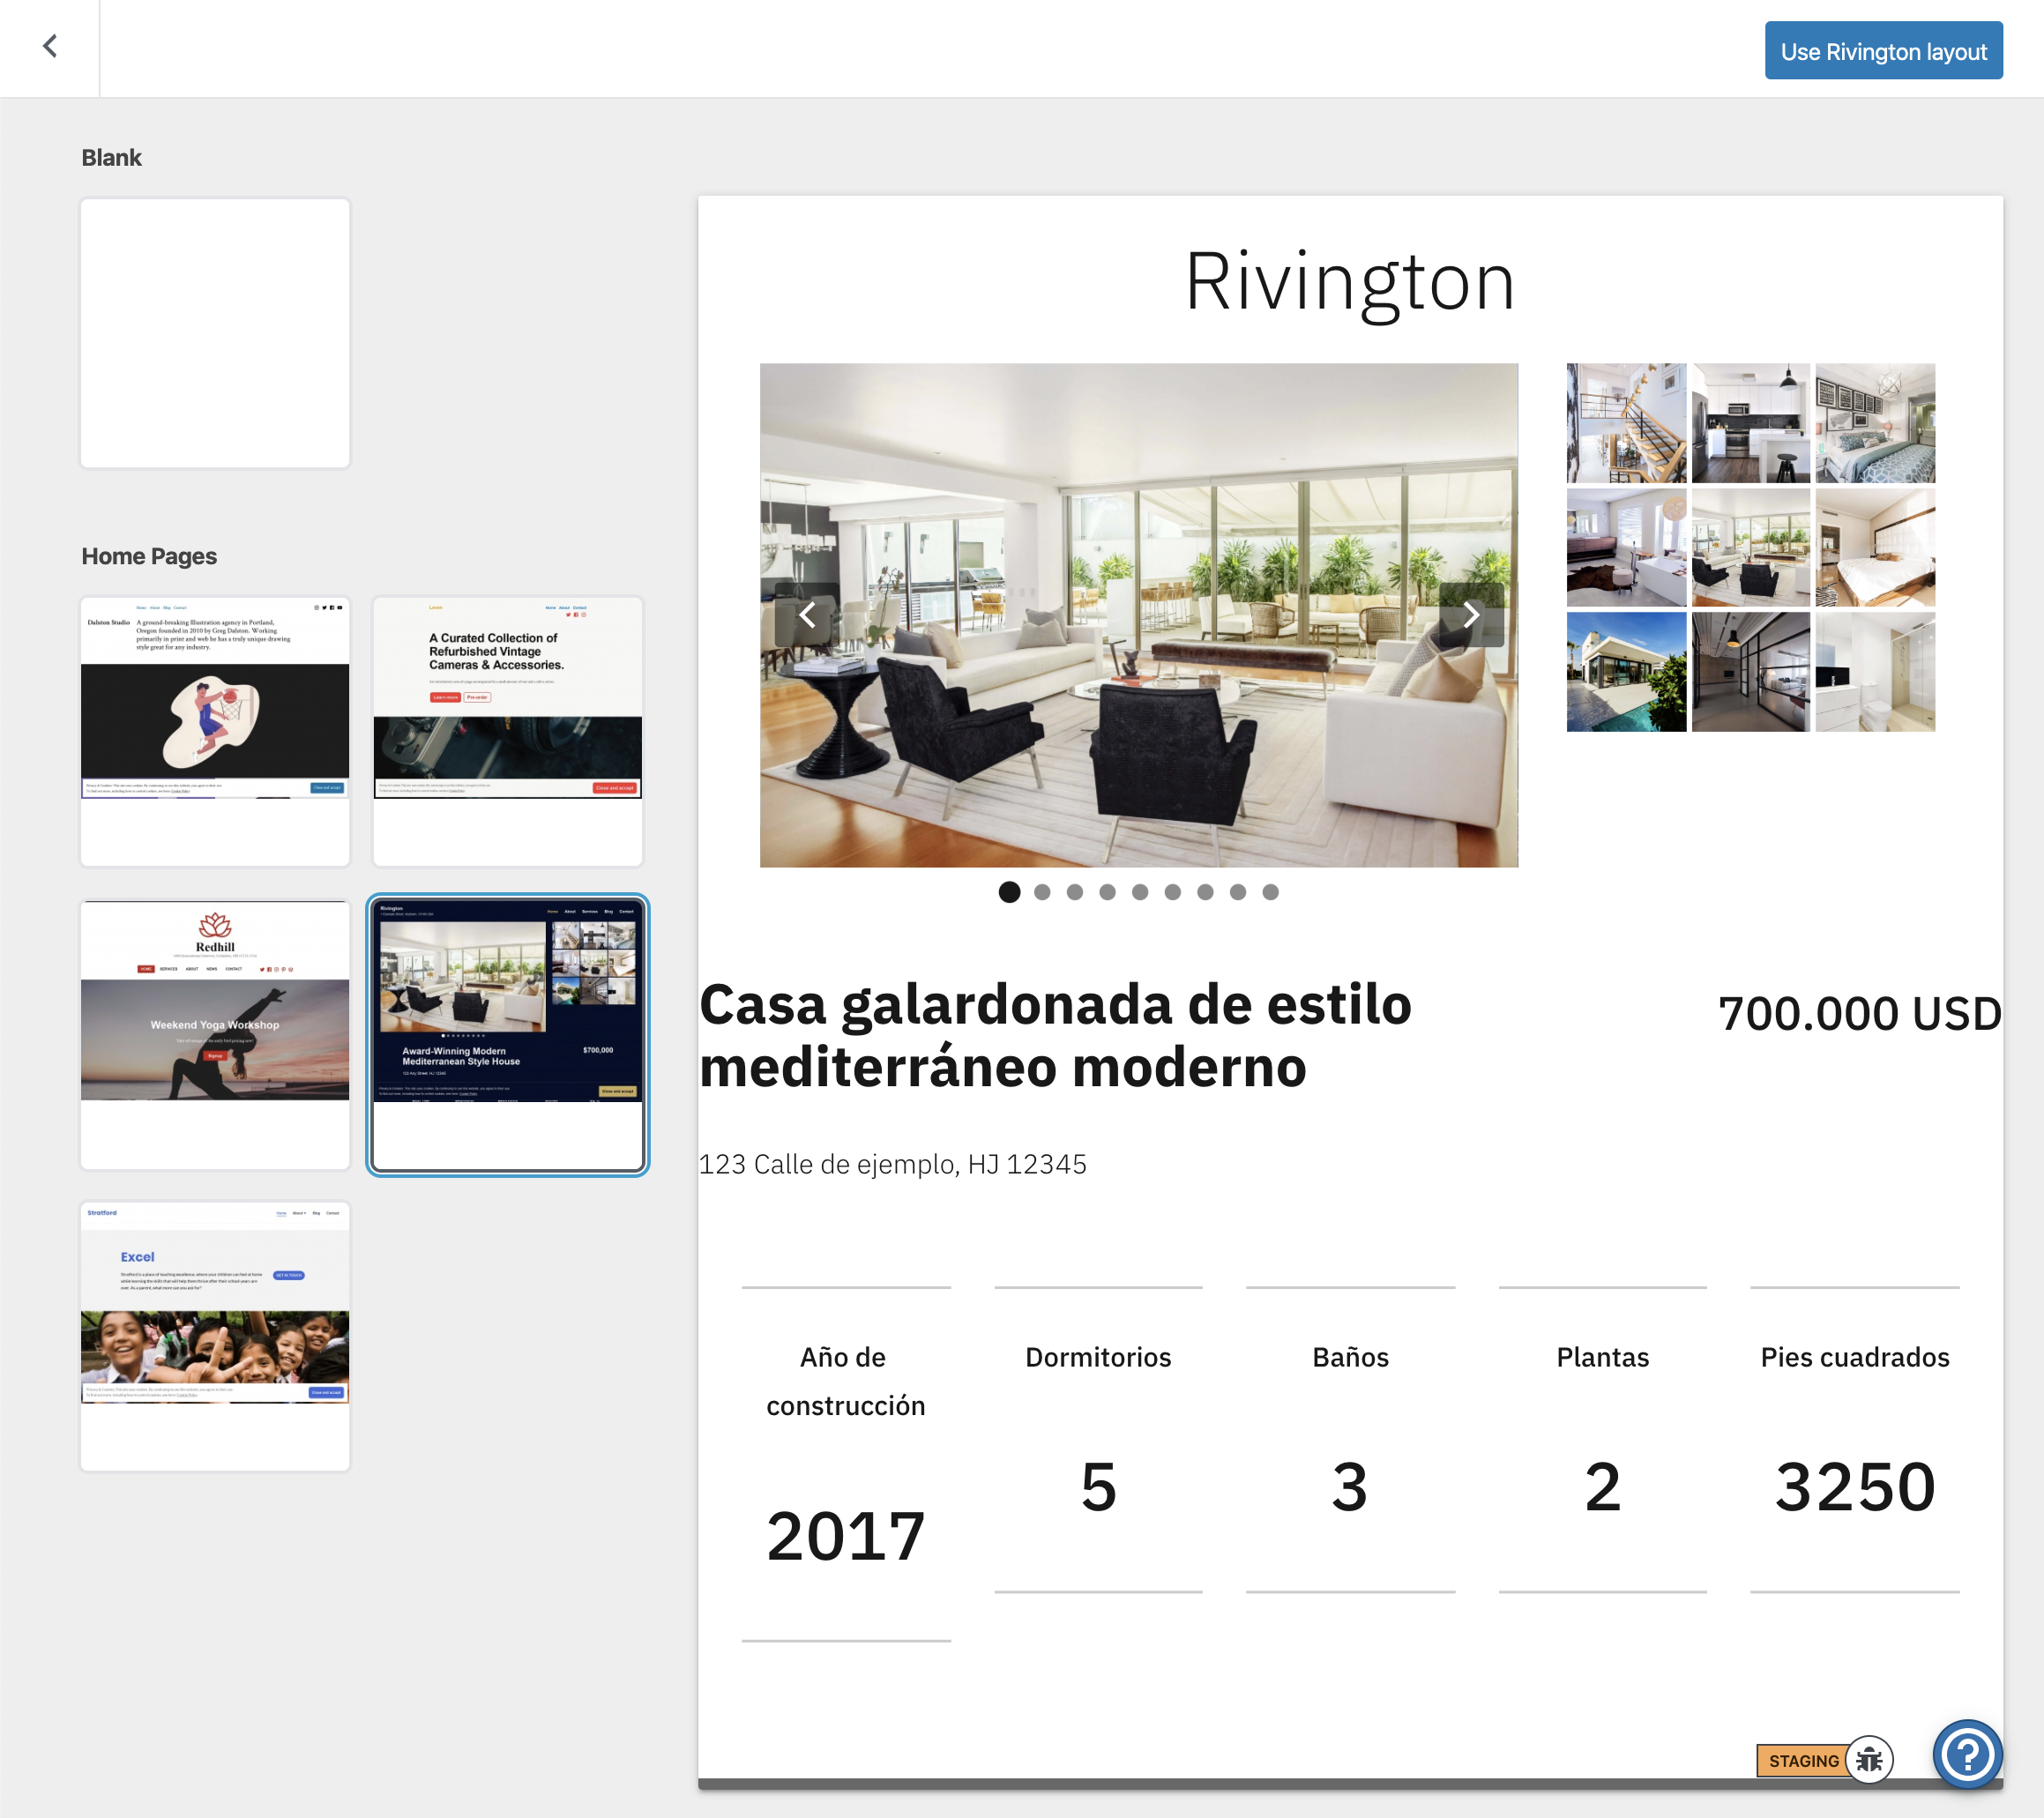Open the pool exterior gallery photo
This screenshot has height=1818, width=2044.
tap(1626, 672)
